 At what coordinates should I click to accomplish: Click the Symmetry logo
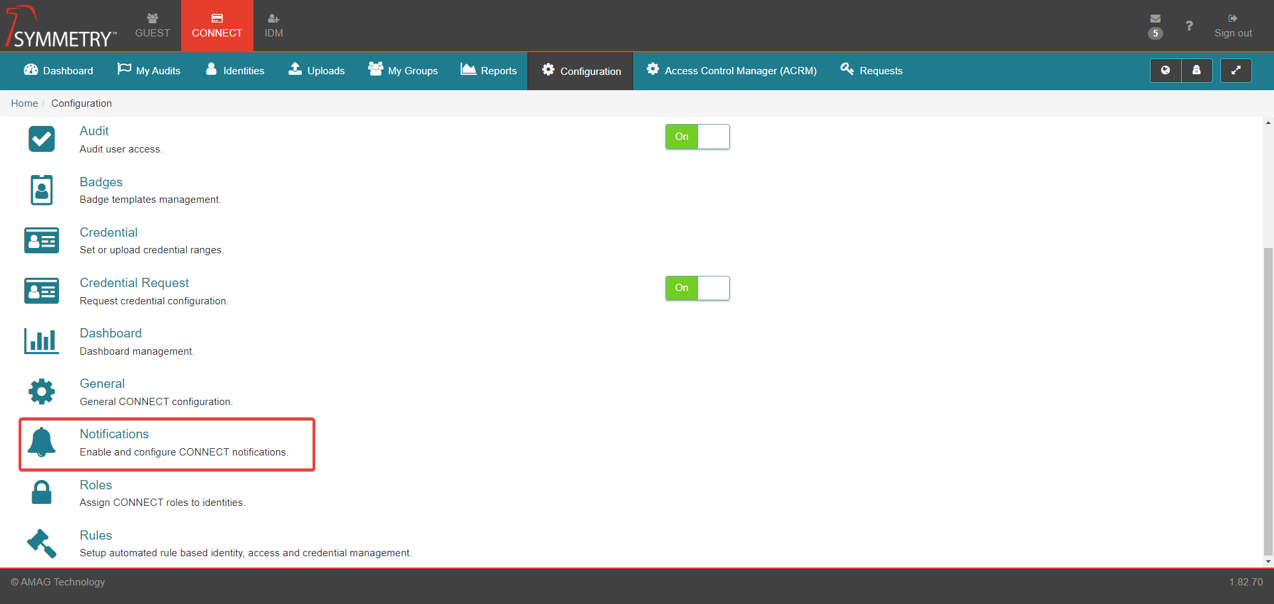point(61,27)
